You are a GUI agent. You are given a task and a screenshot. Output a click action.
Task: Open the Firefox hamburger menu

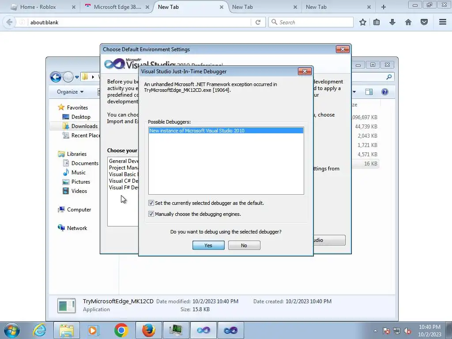click(443, 22)
